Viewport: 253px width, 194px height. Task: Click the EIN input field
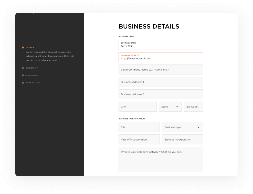(x=139, y=127)
